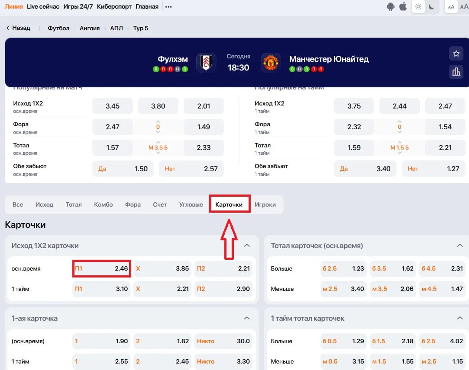Open the АПЛ breadcrumb

coord(116,28)
